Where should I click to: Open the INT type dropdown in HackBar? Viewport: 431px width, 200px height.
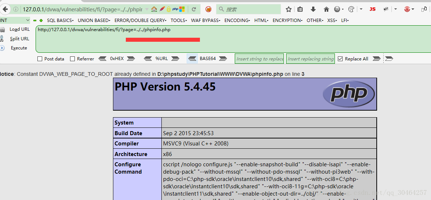tap(15, 20)
